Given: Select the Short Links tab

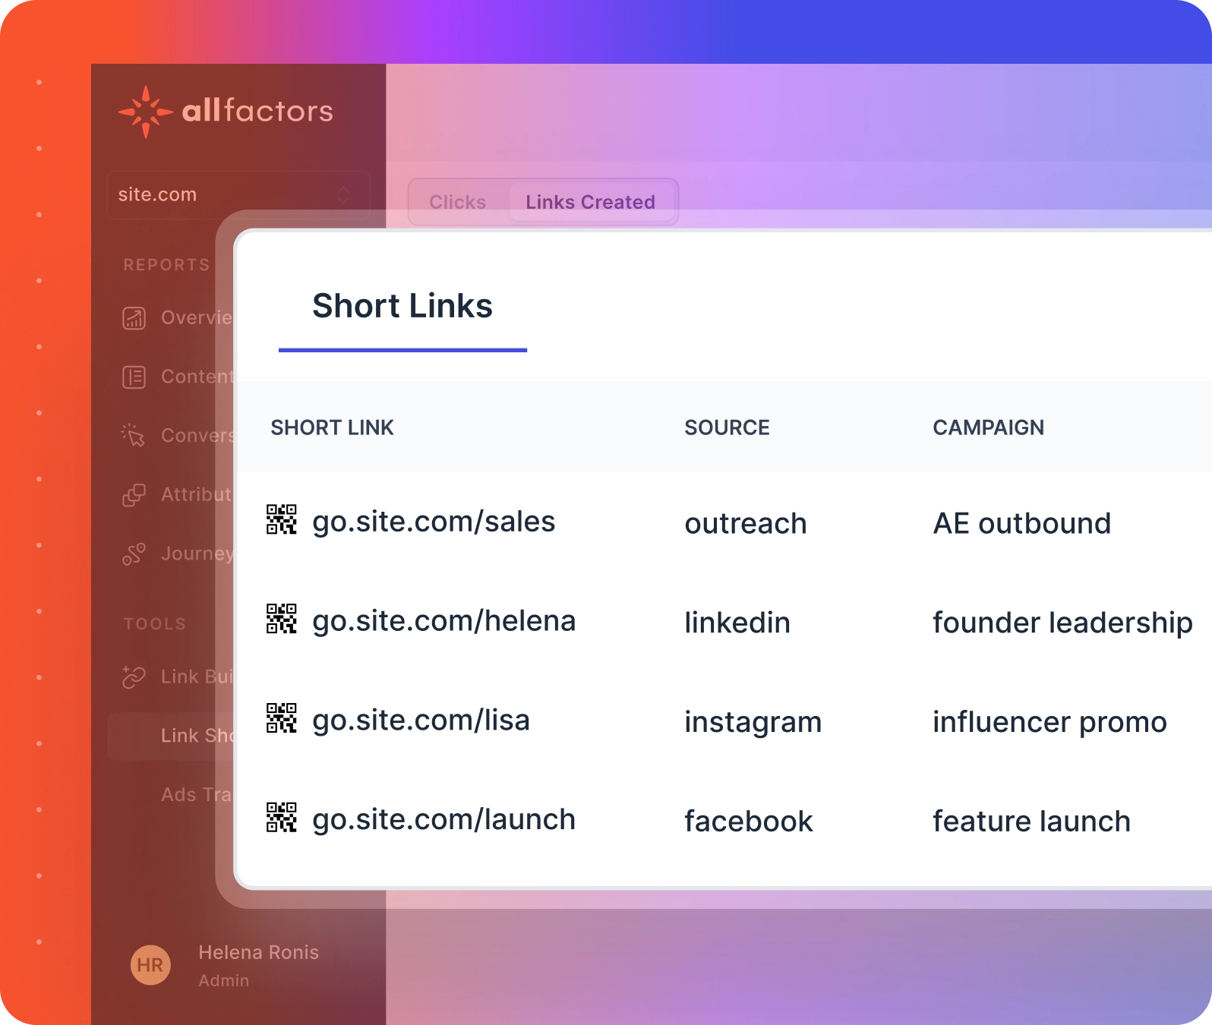Looking at the screenshot, I should point(402,307).
